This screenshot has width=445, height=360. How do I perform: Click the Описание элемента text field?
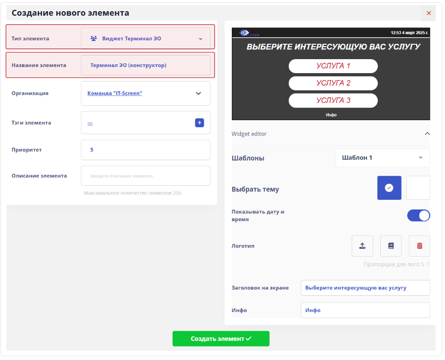[146, 176]
